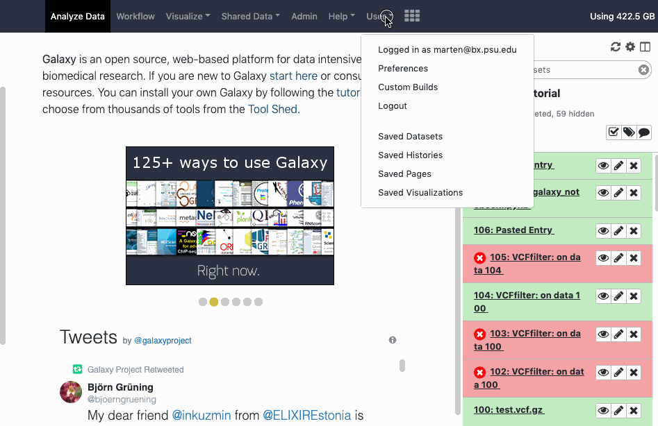View data of 106 Pasted Entry
This screenshot has height=426, width=658.
point(603,231)
